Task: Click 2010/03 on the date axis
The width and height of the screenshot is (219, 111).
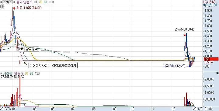Action: (x=5, y=109)
